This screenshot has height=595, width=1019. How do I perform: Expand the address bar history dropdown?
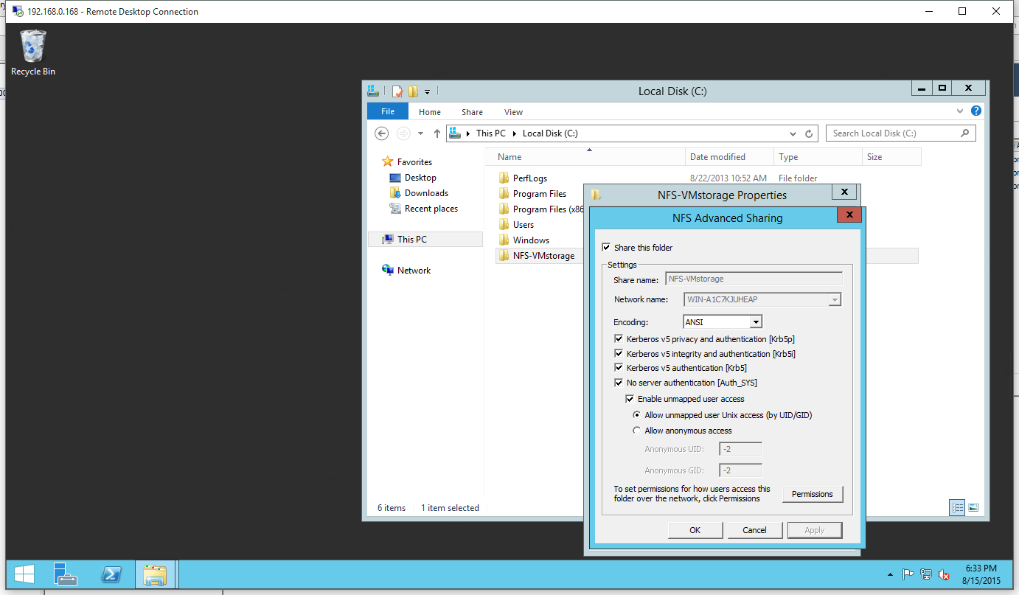(x=793, y=134)
